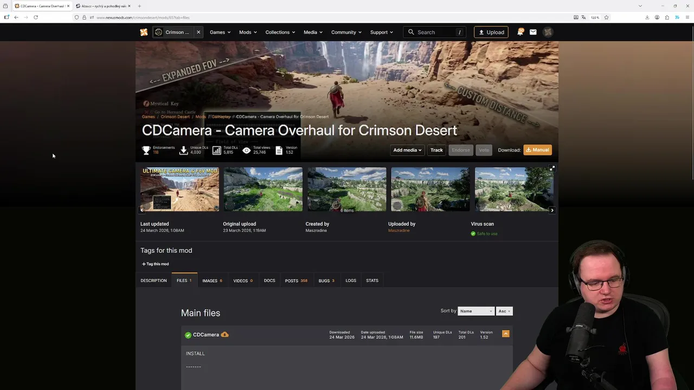
Task: Open the second gallery screenshot thumbnail
Action: 263,189
